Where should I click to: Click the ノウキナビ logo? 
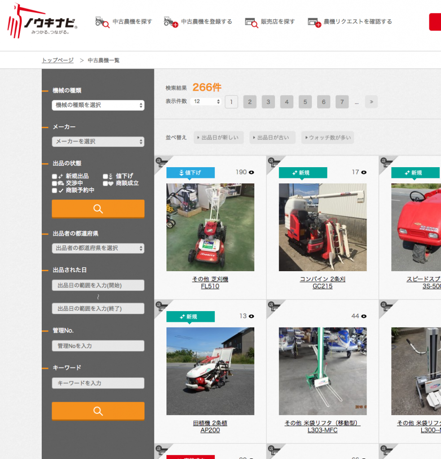(x=43, y=21)
